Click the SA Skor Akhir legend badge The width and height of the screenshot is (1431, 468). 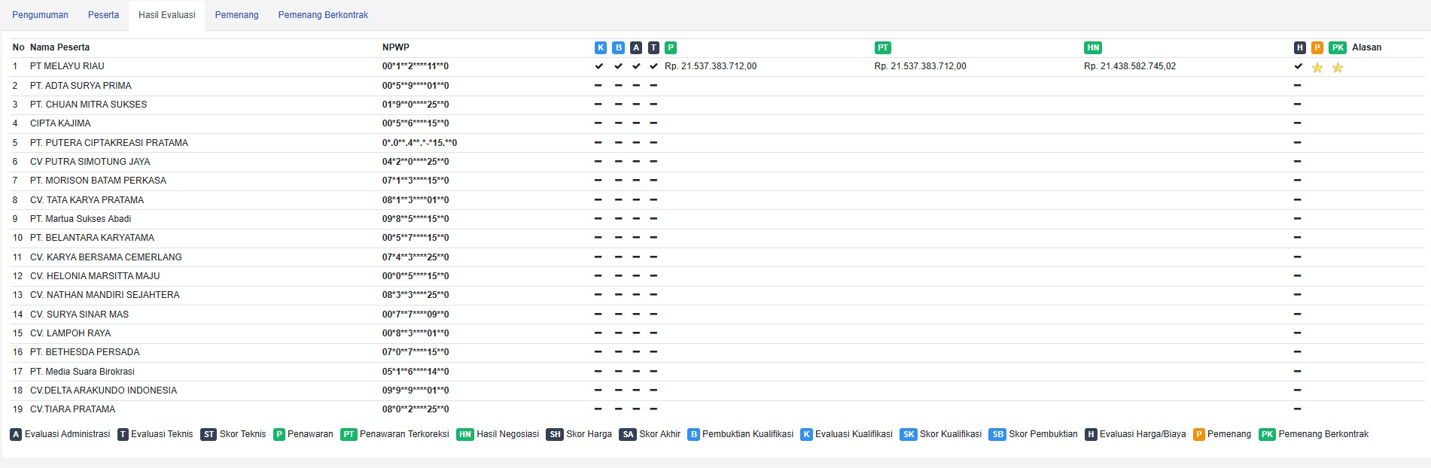coord(628,434)
